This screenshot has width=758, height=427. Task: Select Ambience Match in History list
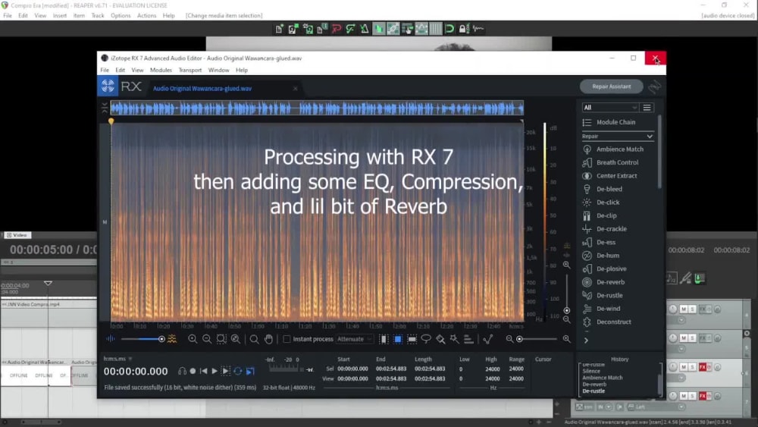pos(603,378)
